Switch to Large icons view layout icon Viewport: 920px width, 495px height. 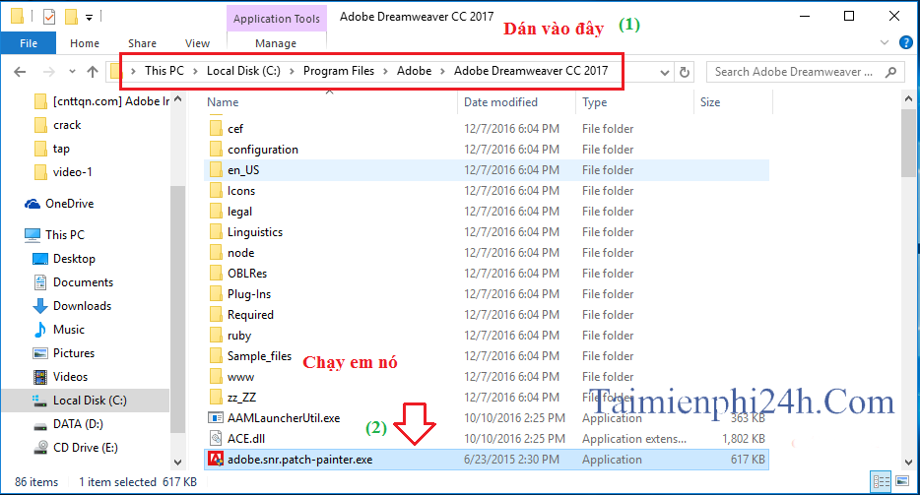click(901, 482)
